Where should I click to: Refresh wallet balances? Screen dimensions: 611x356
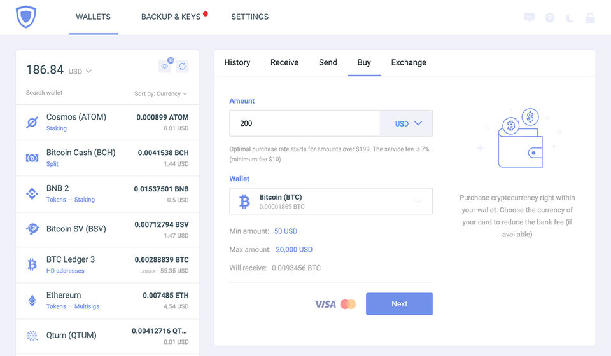[182, 67]
